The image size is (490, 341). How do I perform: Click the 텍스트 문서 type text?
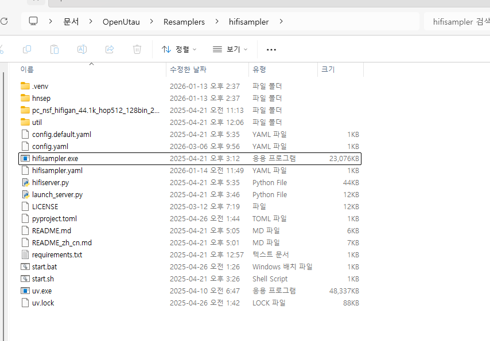coord(271,254)
